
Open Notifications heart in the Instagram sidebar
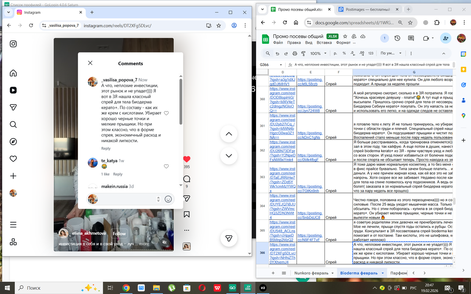[x=13, y=159]
